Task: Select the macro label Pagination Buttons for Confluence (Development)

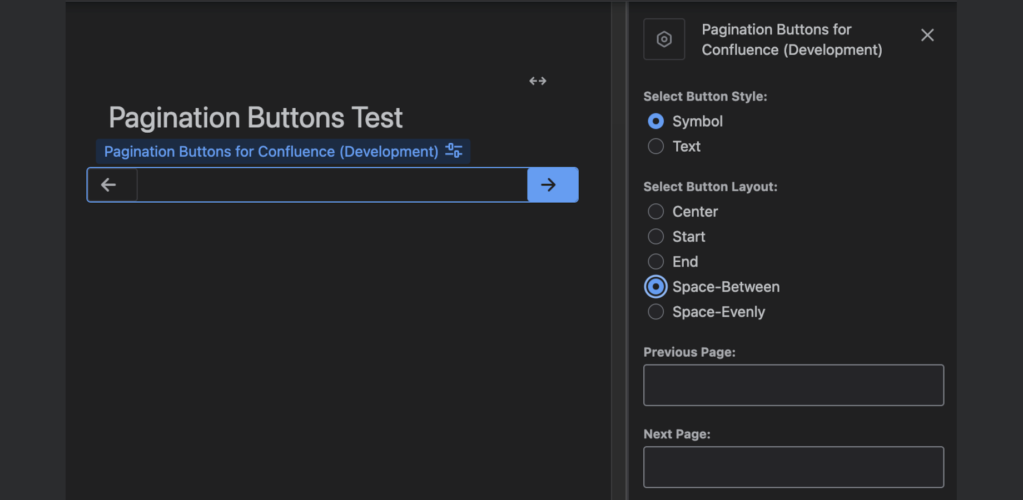Action: coord(271,152)
